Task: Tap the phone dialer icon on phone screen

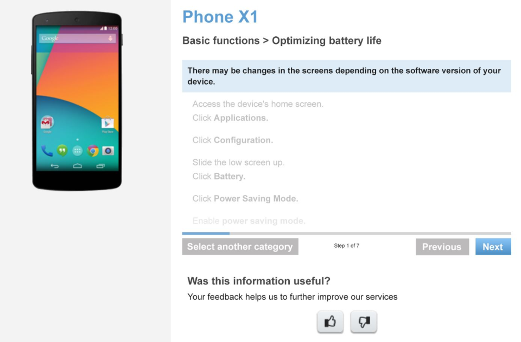Action: click(47, 151)
